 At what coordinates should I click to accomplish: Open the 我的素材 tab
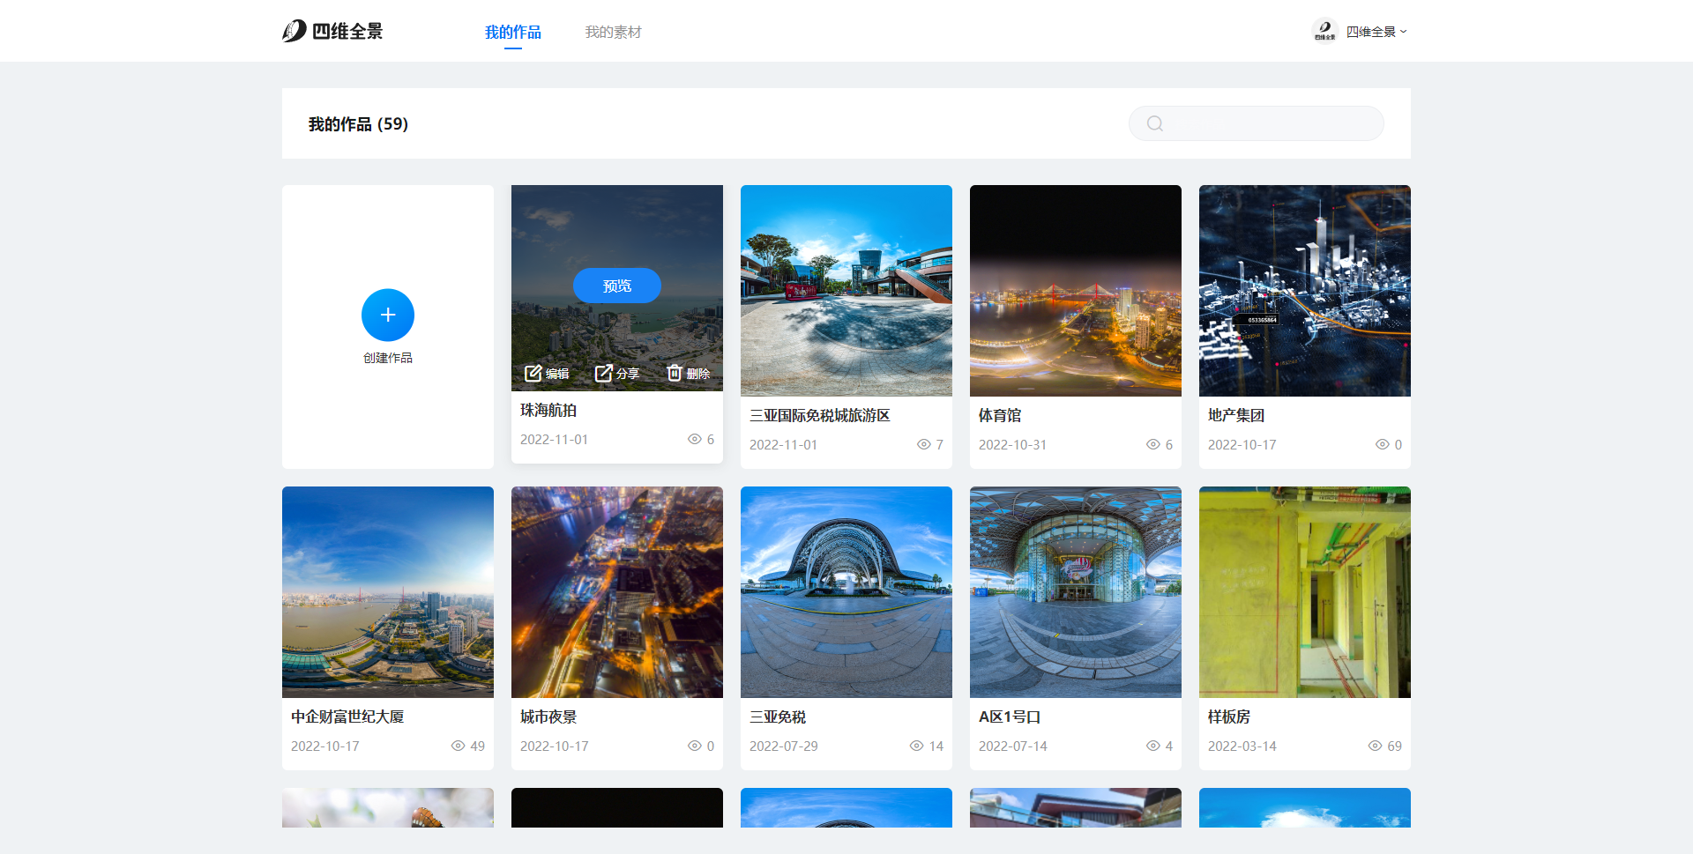tap(613, 33)
